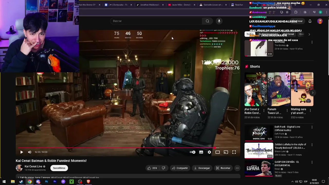
Task: Open the Kai Cenat Live channel avatar
Action: pos(19,168)
